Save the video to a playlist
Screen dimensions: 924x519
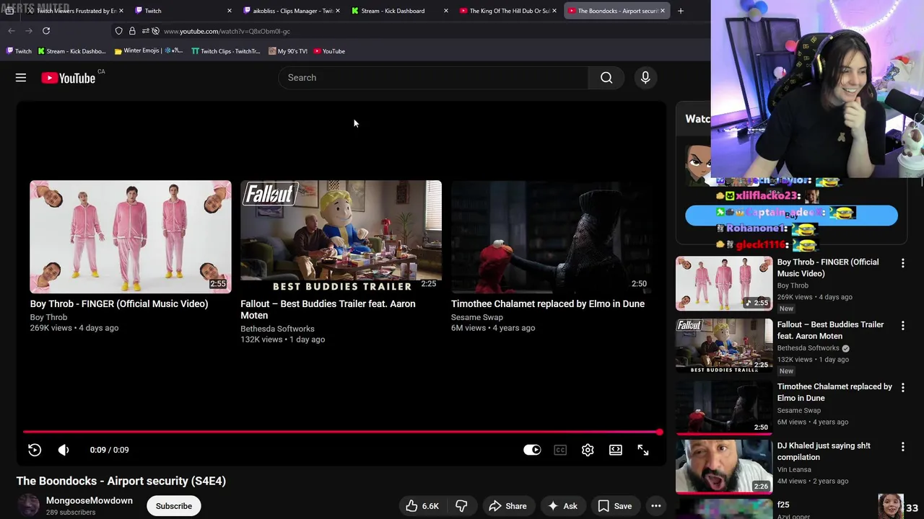coord(615,506)
